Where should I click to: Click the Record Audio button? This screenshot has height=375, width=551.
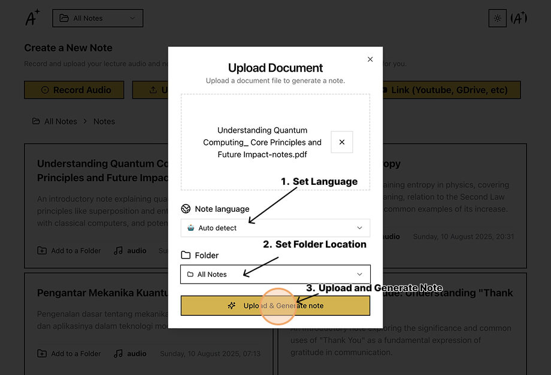(74, 90)
